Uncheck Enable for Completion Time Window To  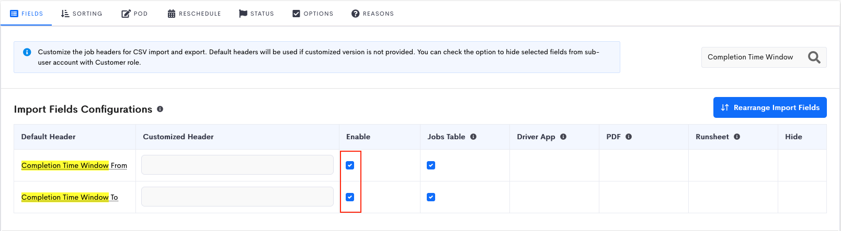click(x=350, y=197)
